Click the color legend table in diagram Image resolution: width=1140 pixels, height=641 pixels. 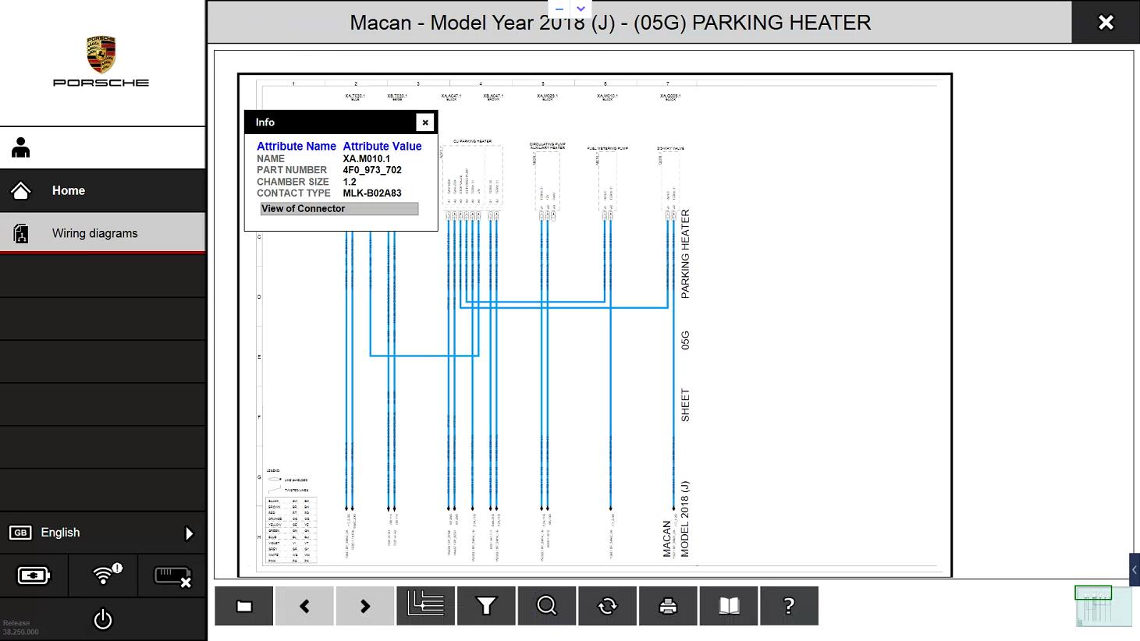click(x=291, y=529)
